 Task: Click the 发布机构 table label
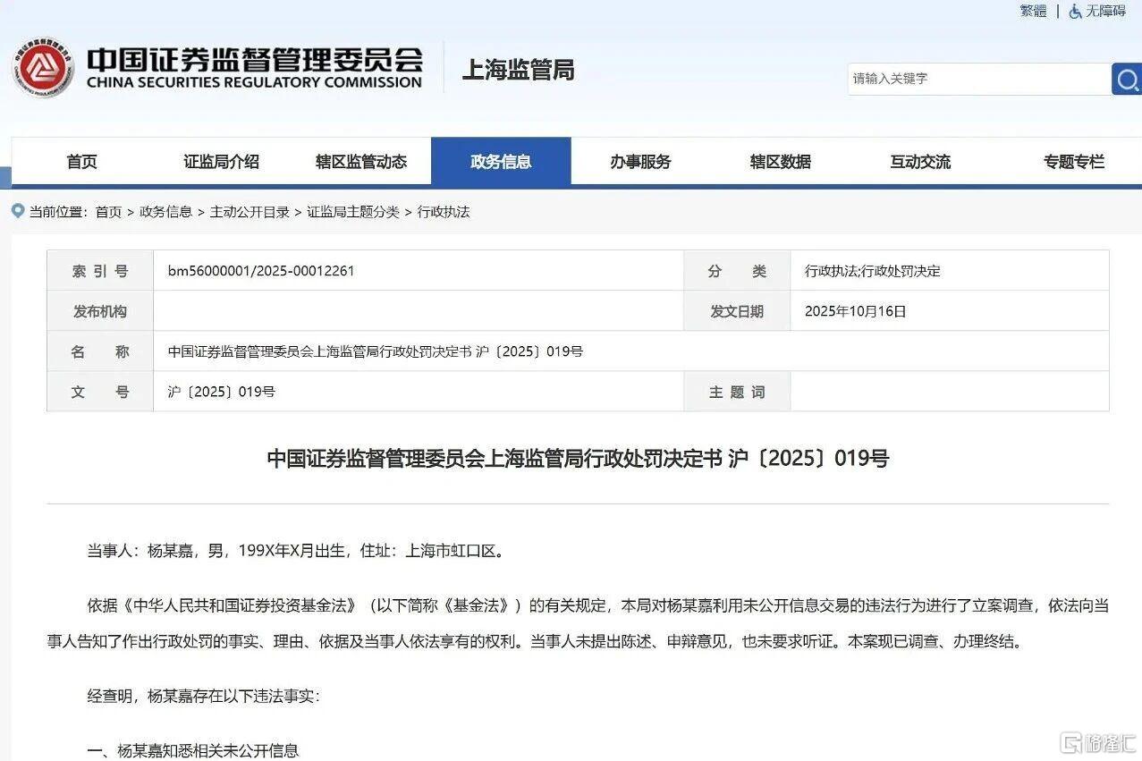click(x=100, y=311)
